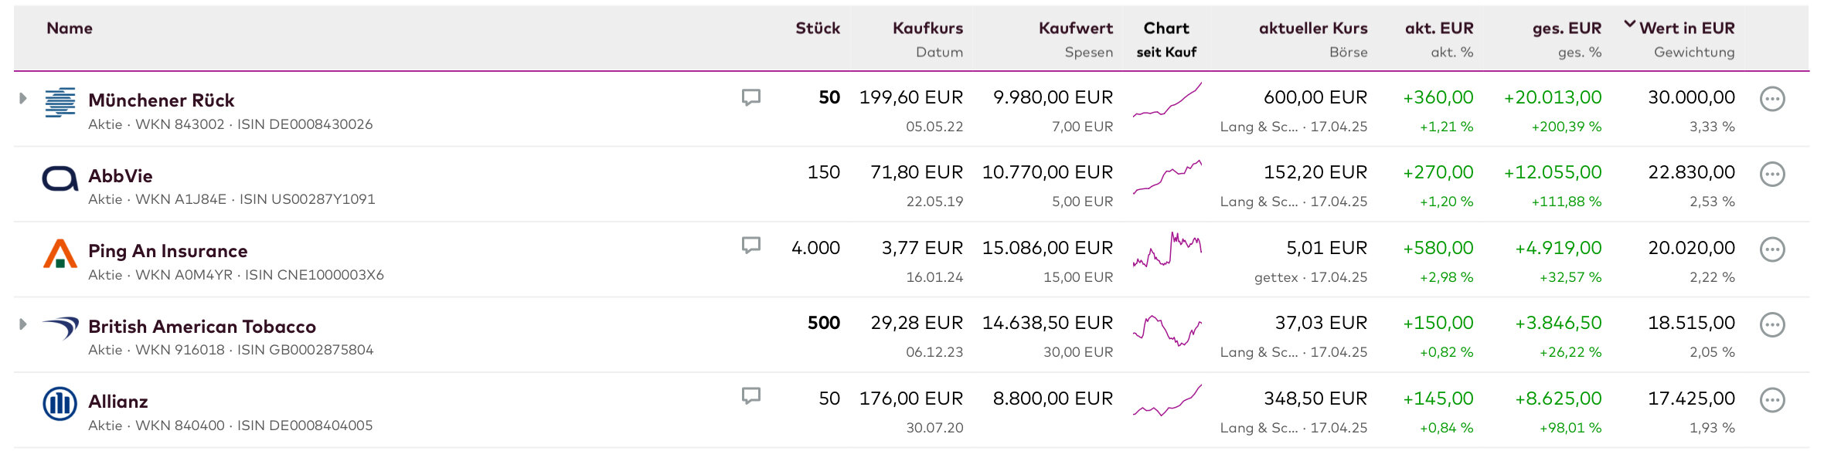Open the note icon for Ping An Insurance
1824x451 pixels.
(x=750, y=246)
